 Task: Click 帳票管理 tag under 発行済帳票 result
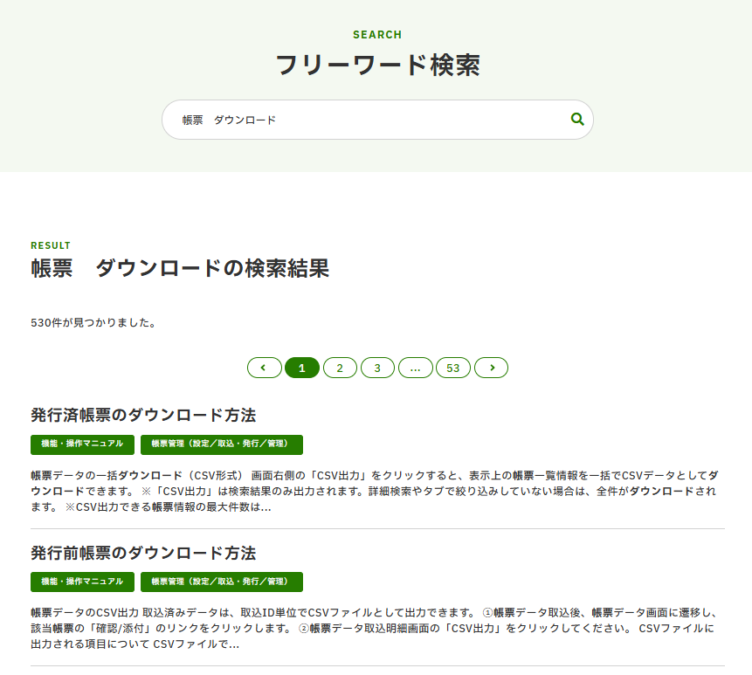[222, 444]
